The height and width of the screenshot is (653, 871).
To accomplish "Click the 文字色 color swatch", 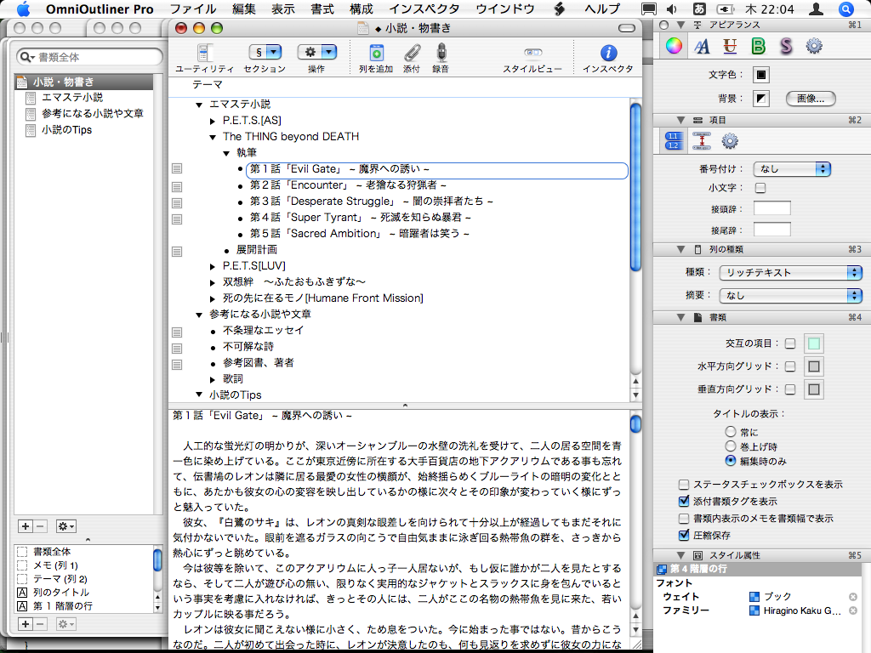I will tap(761, 75).
